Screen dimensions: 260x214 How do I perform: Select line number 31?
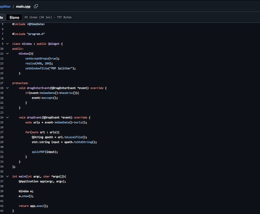[x=2, y=152]
